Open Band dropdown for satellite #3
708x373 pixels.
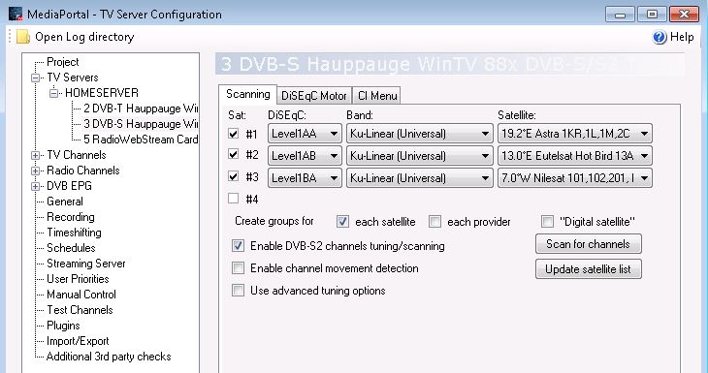click(420, 177)
